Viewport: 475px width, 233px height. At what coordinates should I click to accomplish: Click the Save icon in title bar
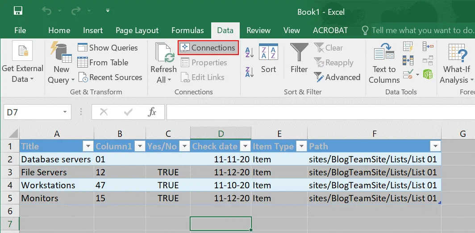point(18,11)
